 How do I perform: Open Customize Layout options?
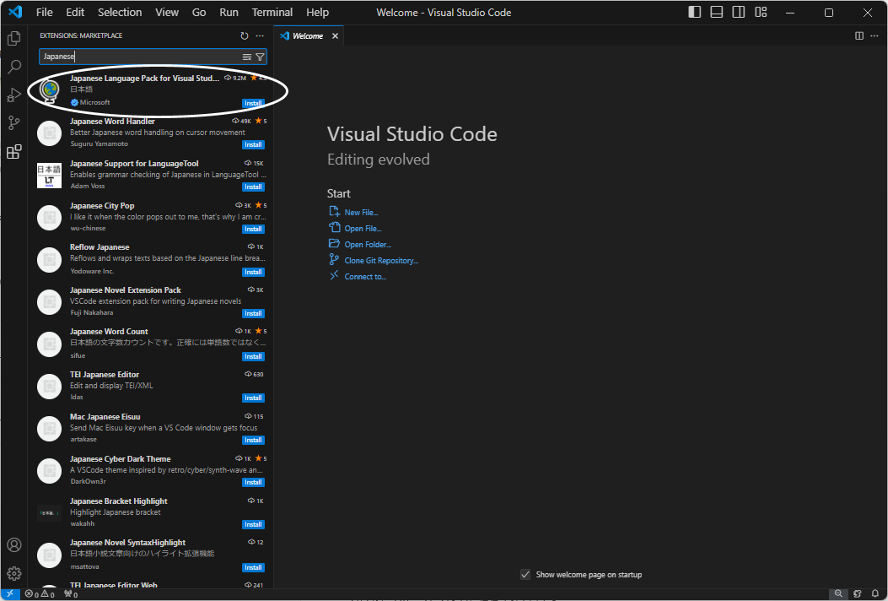(761, 12)
